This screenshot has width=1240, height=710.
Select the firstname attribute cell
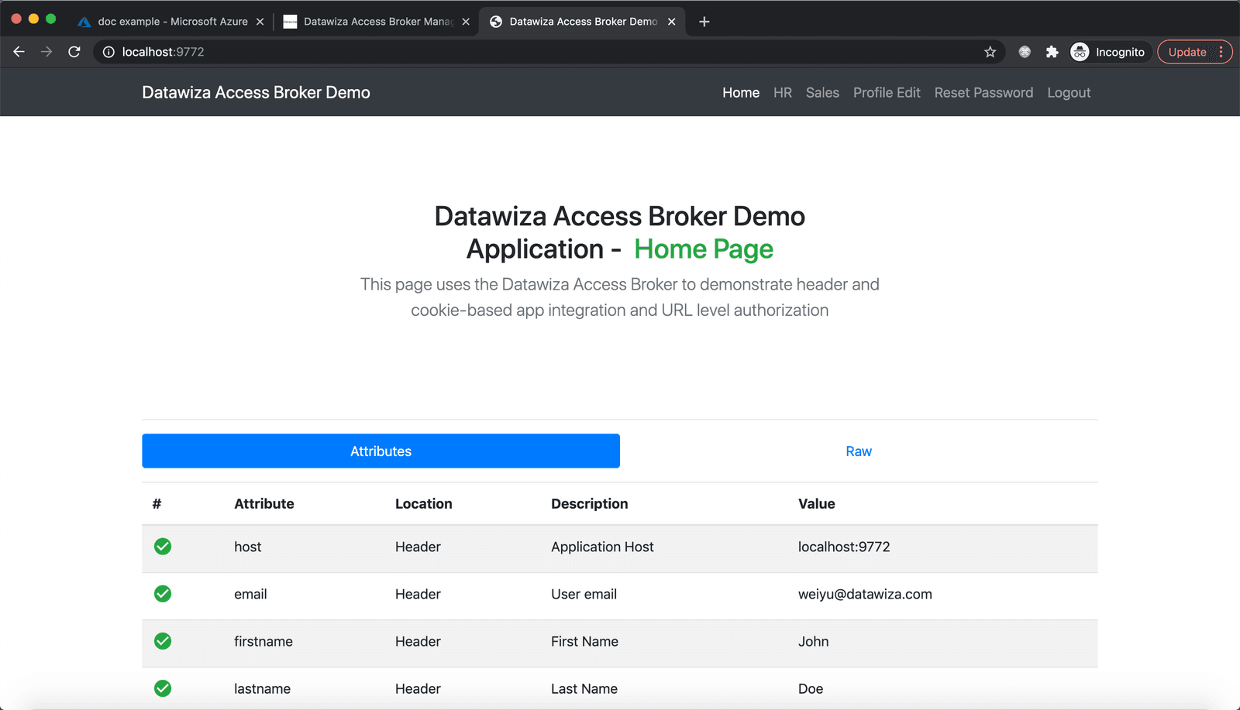[263, 641]
